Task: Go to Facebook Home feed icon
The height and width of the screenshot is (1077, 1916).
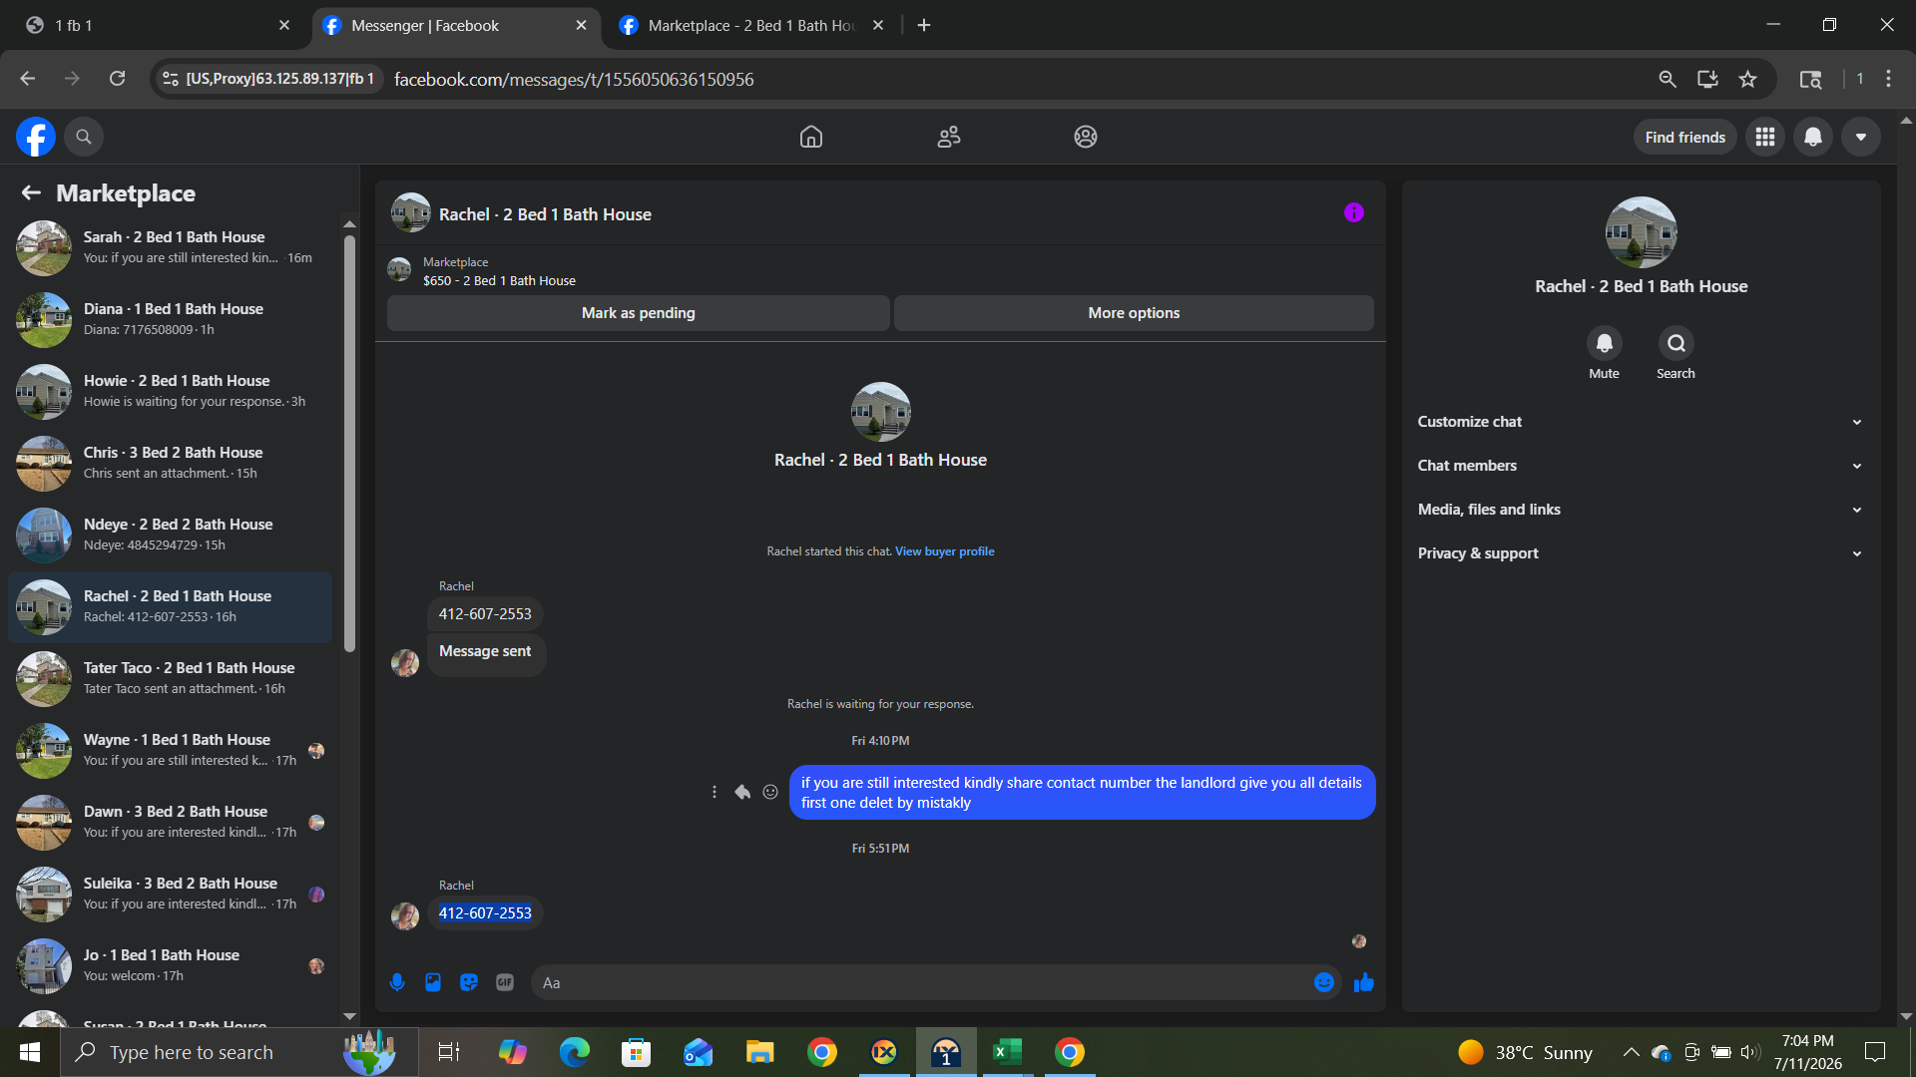Action: (x=811, y=137)
